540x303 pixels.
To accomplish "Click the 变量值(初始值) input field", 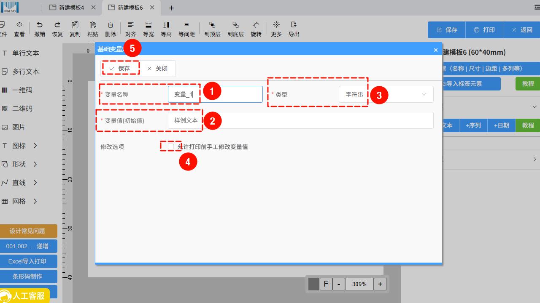I will [300, 120].
